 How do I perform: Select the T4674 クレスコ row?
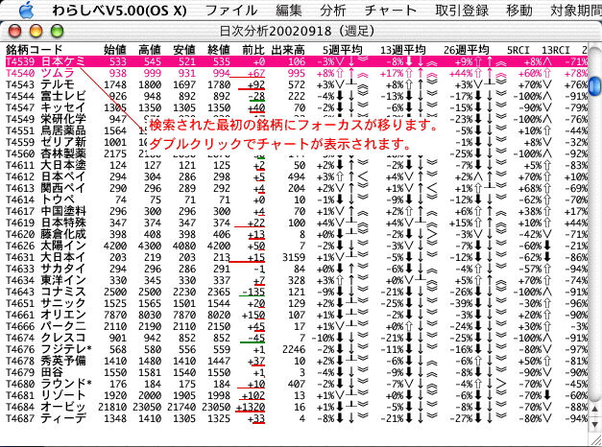297,338
